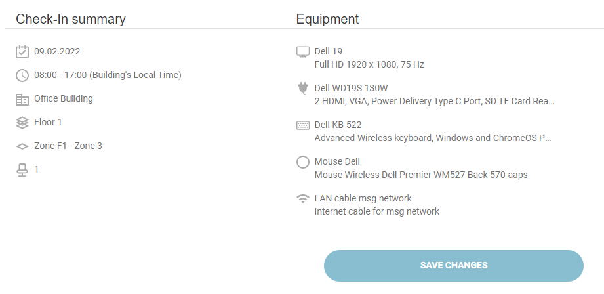Click the Internet cable for msg network text
This screenshot has height=294, width=604.
point(377,211)
